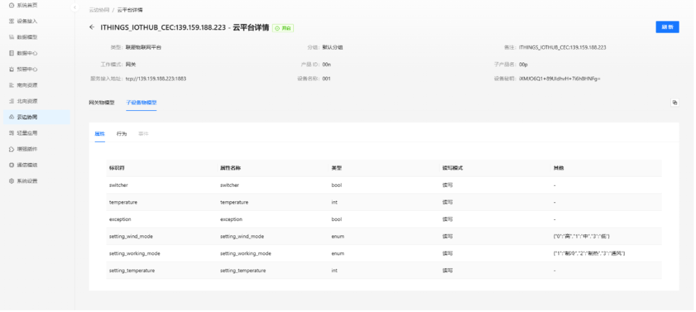Click the 属性名称 column header
The image size is (696, 312).
pos(231,168)
